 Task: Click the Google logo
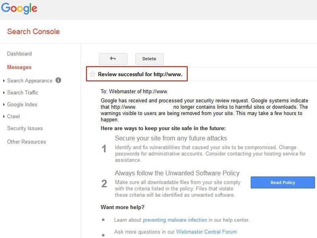[x=19, y=8]
